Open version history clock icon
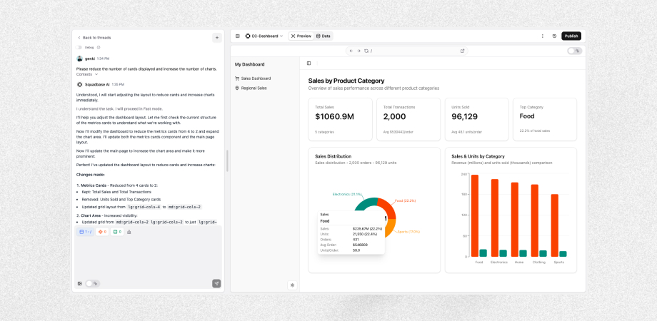Screen dimensions: 657x321 (x=554, y=36)
